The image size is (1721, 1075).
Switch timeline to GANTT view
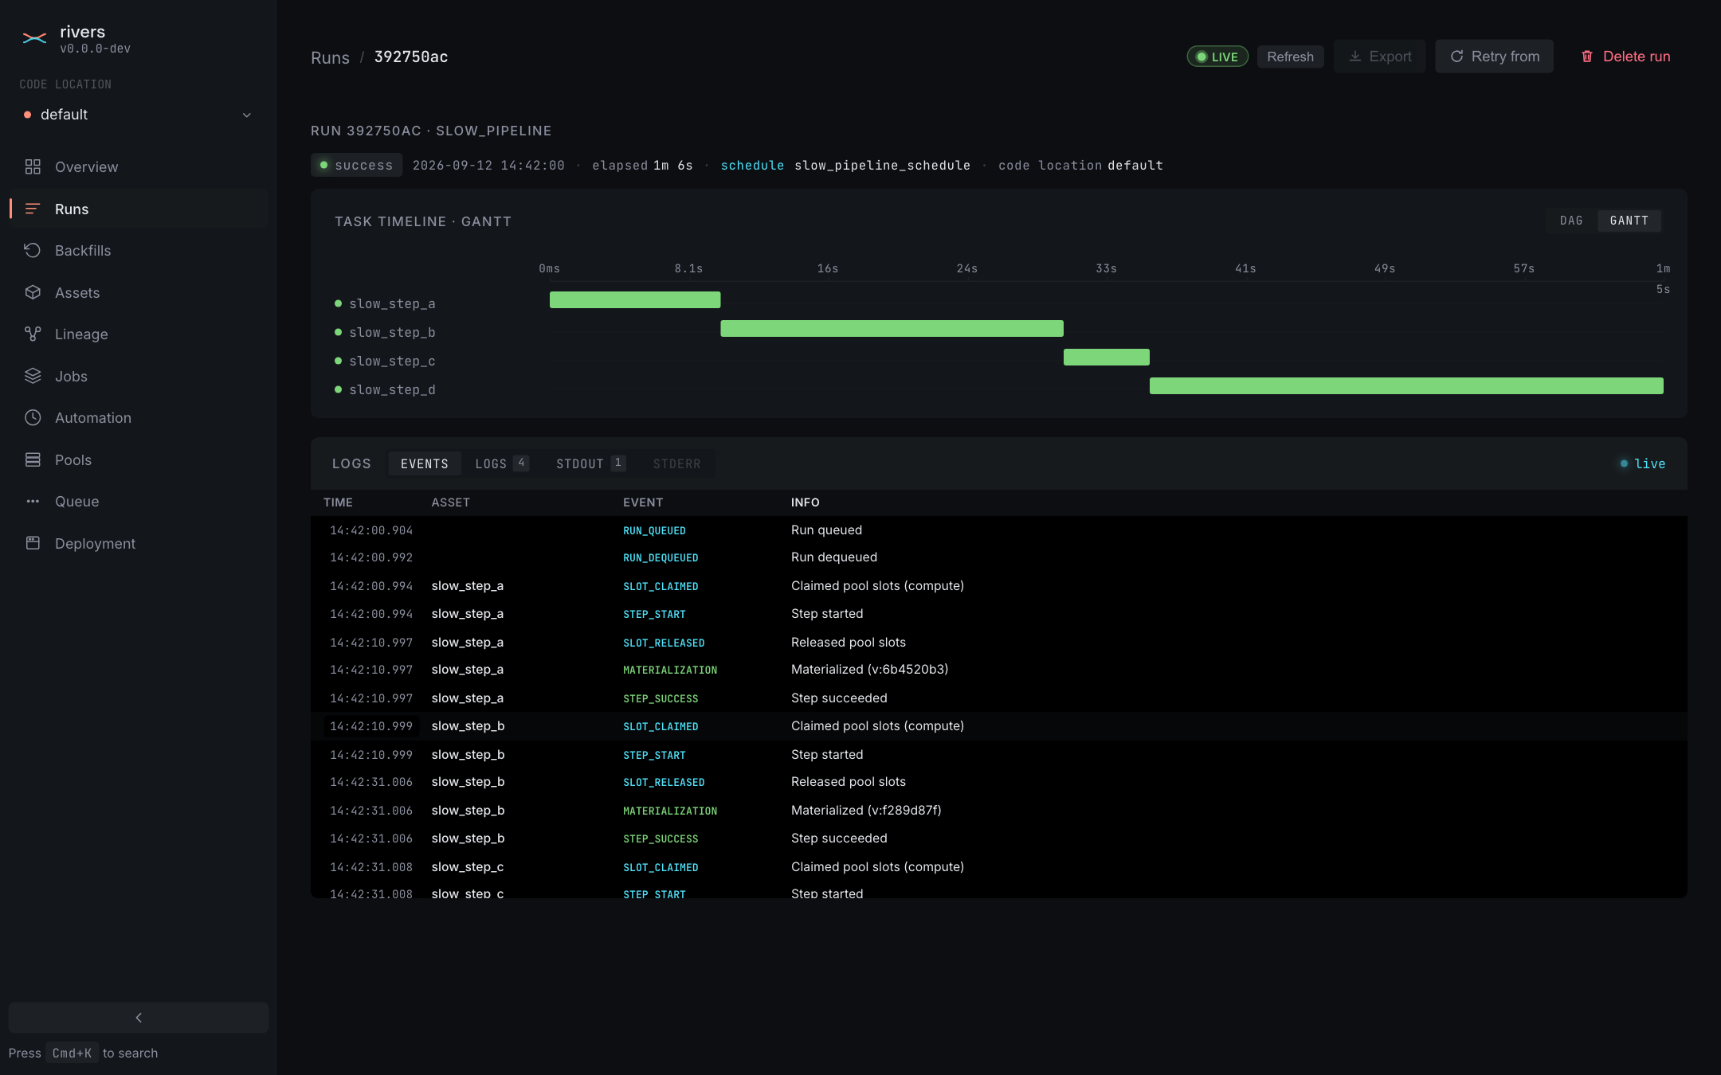click(1629, 221)
